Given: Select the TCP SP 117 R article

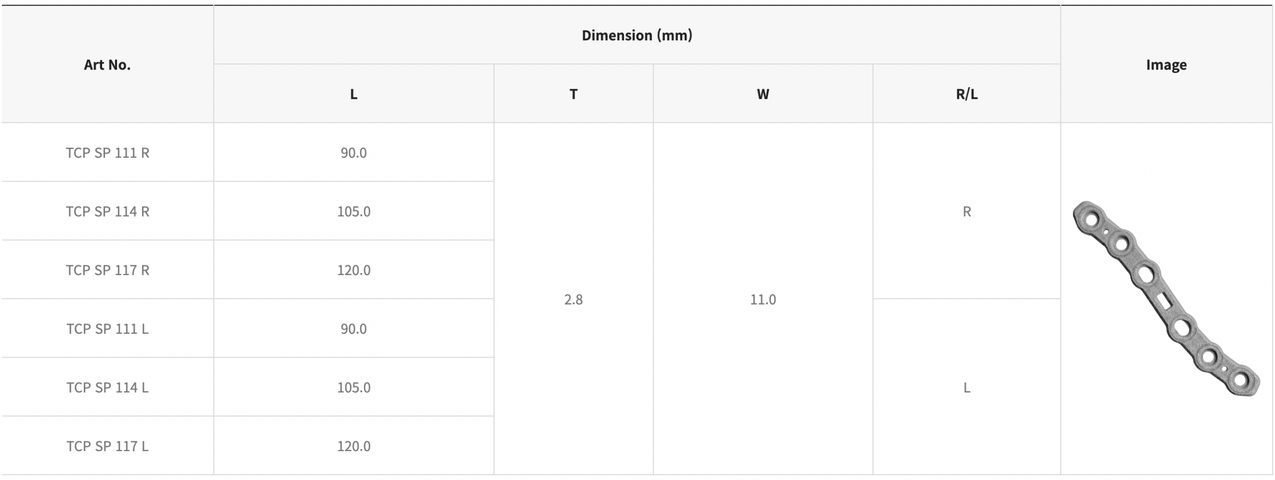Looking at the screenshot, I should point(108,270).
